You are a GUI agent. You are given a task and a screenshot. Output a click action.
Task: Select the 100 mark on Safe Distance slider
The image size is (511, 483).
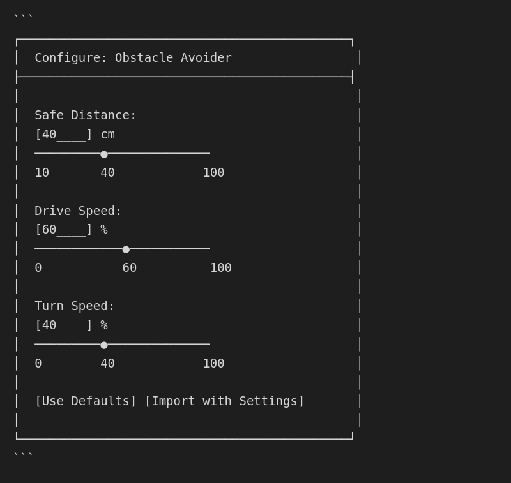click(x=213, y=172)
